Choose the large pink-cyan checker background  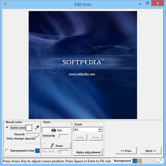point(144,161)
